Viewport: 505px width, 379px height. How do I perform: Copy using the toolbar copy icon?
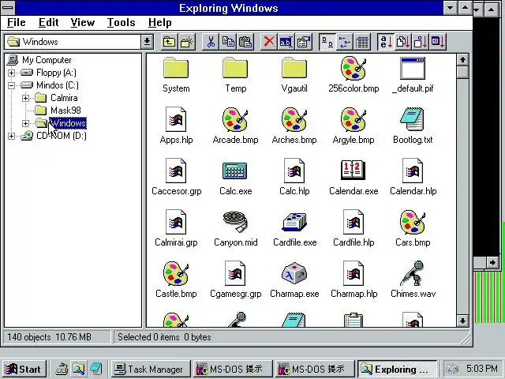(x=228, y=42)
